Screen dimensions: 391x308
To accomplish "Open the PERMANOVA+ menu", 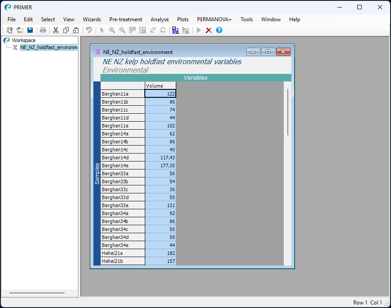I will pos(214,19).
